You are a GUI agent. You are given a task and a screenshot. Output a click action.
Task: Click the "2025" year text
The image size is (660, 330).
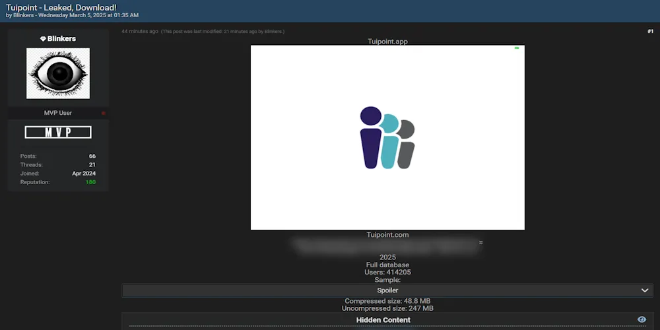pyautogui.click(x=387, y=257)
